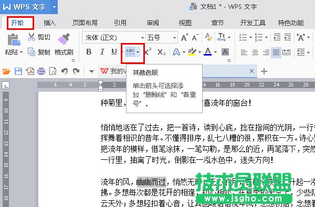Toggle bold formatting button

click(x=89, y=52)
